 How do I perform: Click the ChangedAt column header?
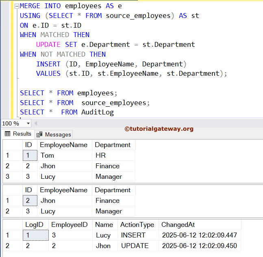coord(200,225)
